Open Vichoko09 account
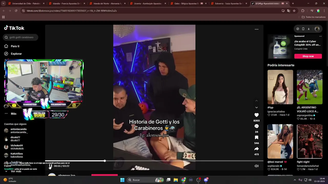 [x=14, y=147]
